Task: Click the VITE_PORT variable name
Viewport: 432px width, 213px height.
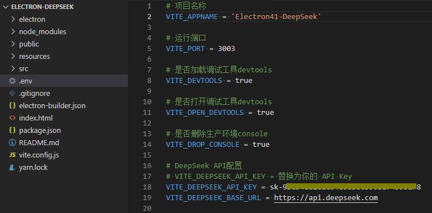Action: [x=185, y=49]
